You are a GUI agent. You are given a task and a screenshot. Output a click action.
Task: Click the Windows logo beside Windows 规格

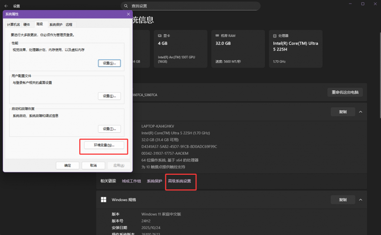(103, 200)
